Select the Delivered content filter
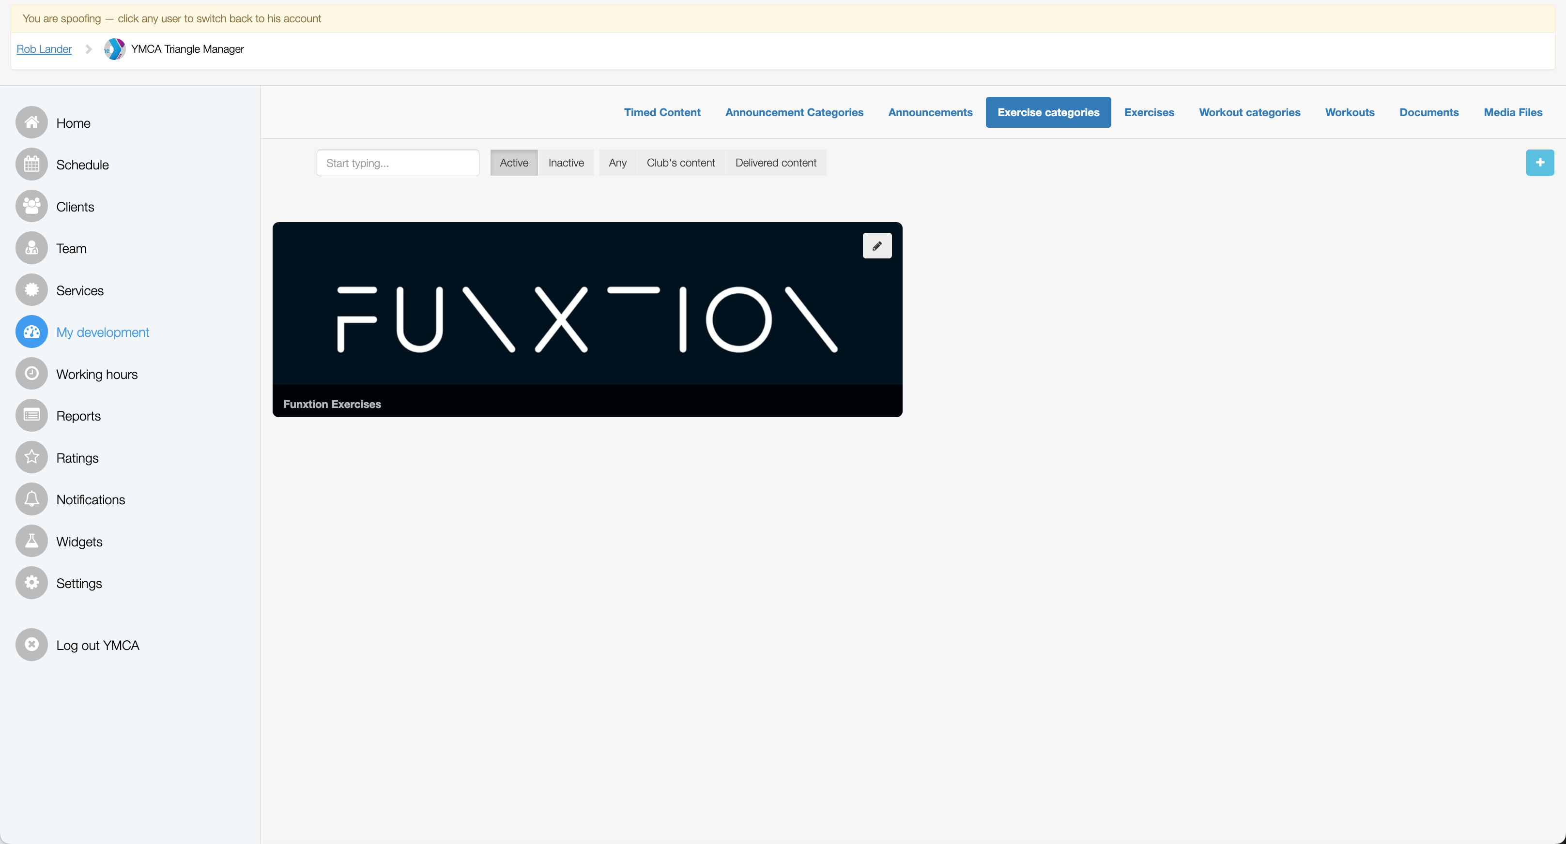 [776, 163]
